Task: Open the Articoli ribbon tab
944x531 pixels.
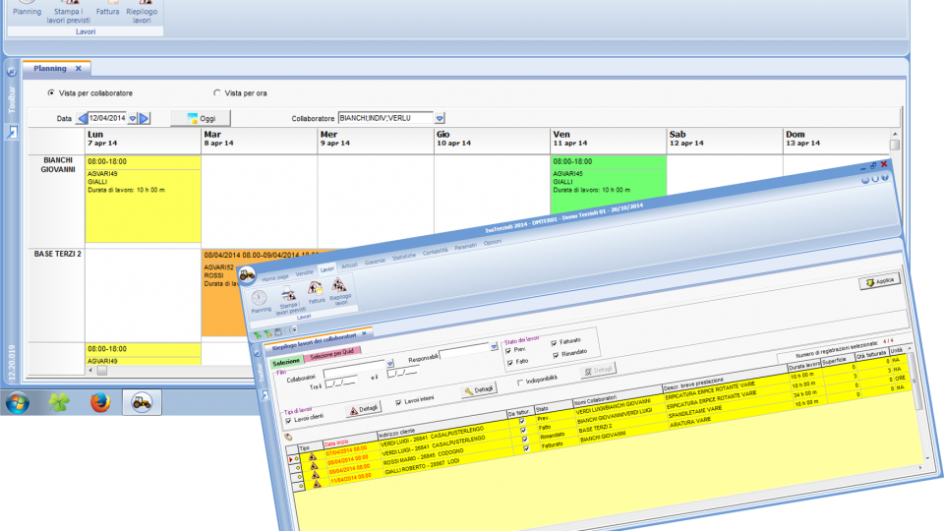Action: 349,265
